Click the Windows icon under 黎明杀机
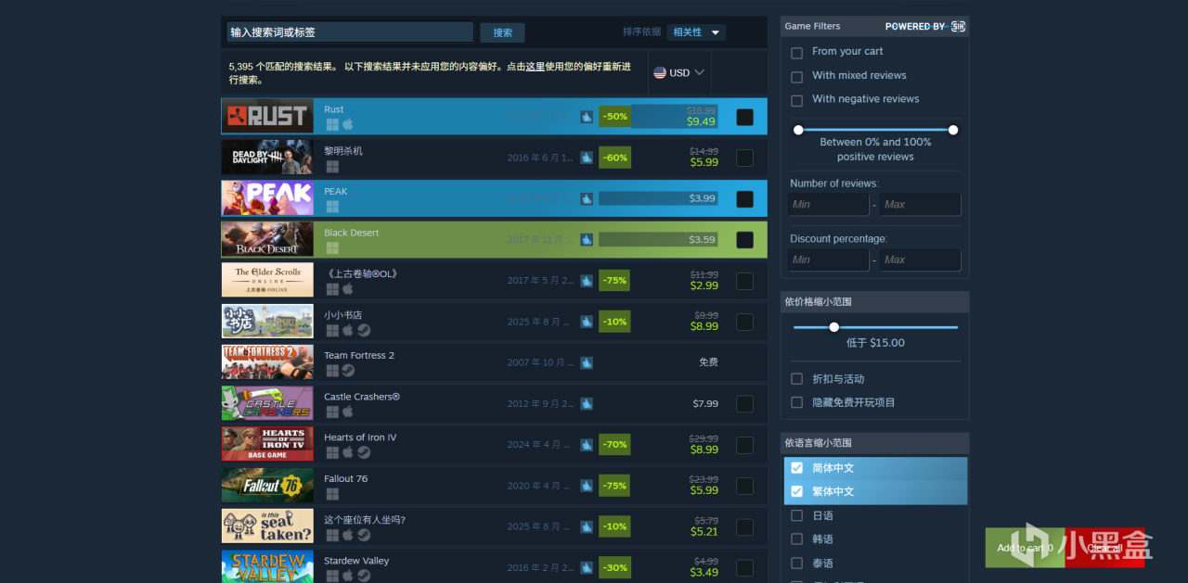 coord(332,166)
